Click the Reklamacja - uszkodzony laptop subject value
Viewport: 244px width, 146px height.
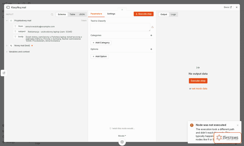click(50, 32)
